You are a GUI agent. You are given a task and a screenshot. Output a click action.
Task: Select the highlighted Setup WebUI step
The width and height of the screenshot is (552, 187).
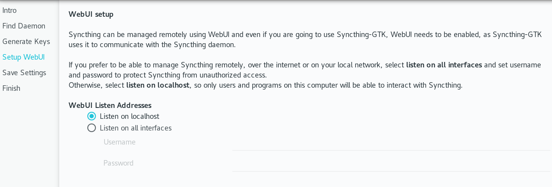pyautogui.click(x=23, y=57)
